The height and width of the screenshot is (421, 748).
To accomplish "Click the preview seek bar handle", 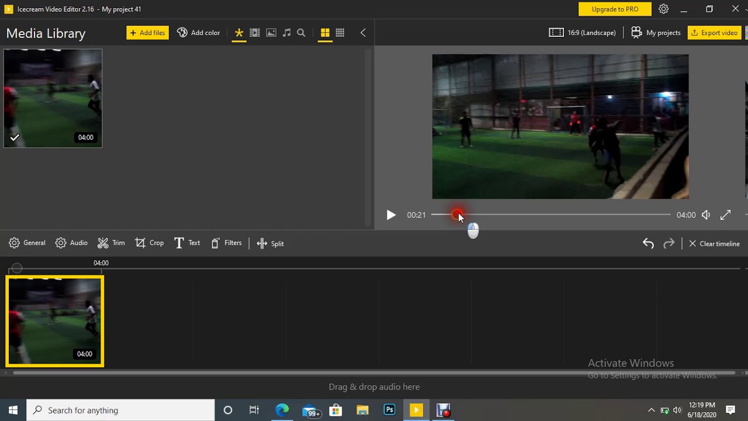I will pyautogui.click(x=457, y=215).
